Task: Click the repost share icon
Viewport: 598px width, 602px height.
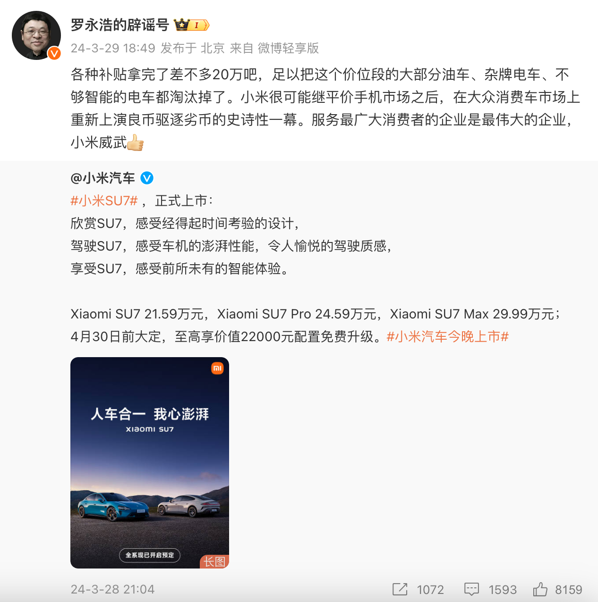Action: (x=400, y=589)
